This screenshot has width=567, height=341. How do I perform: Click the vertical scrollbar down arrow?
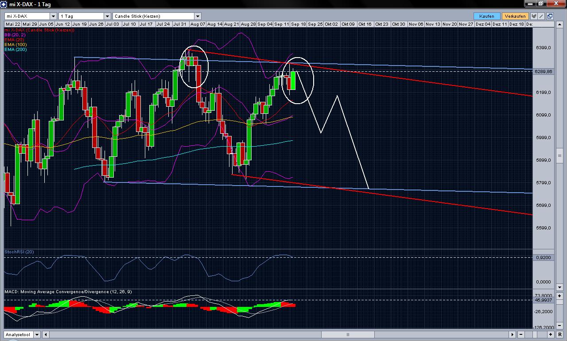[559, 288]
